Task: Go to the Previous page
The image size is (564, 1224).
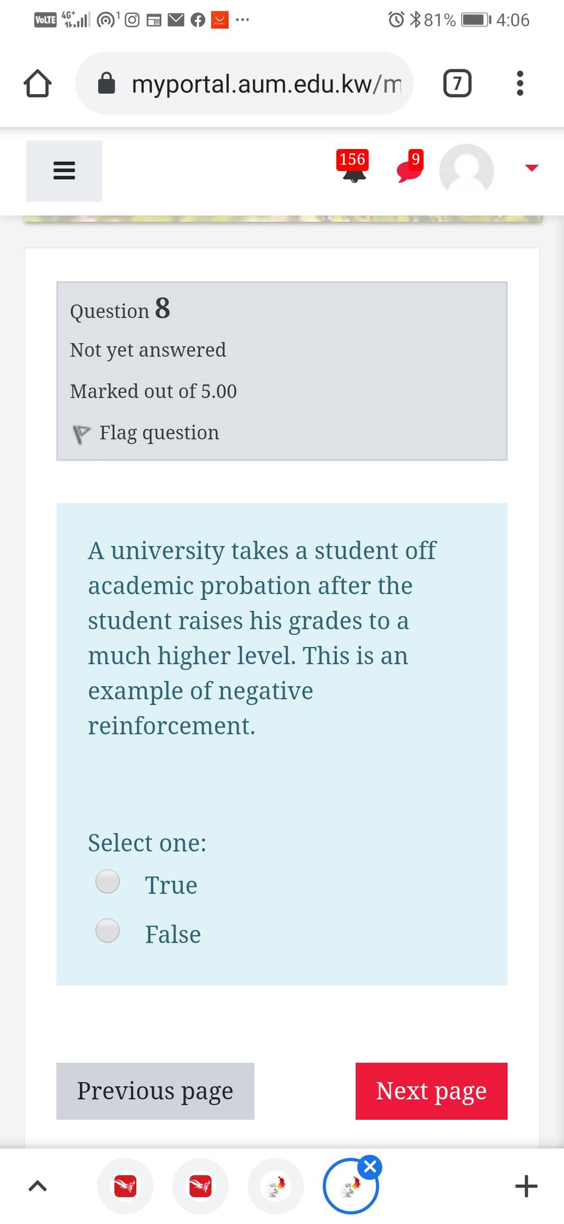Action: tap(155, 1091)
